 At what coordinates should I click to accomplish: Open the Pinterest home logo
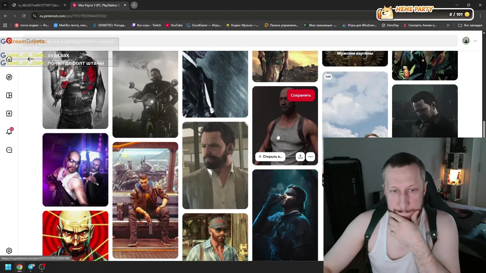coord(9,41)
